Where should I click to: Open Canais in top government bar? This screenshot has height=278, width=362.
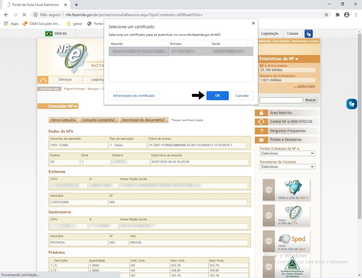292,34
